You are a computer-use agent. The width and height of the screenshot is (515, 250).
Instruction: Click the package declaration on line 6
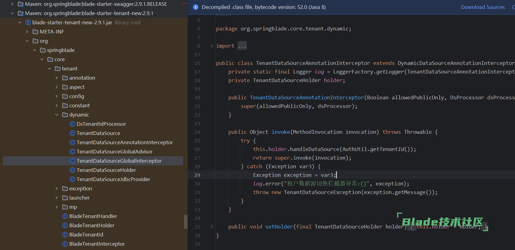coord(284,29)
